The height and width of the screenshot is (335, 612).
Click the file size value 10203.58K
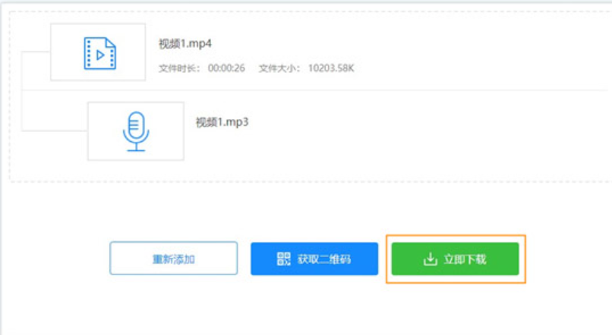[x=331, y=68]
